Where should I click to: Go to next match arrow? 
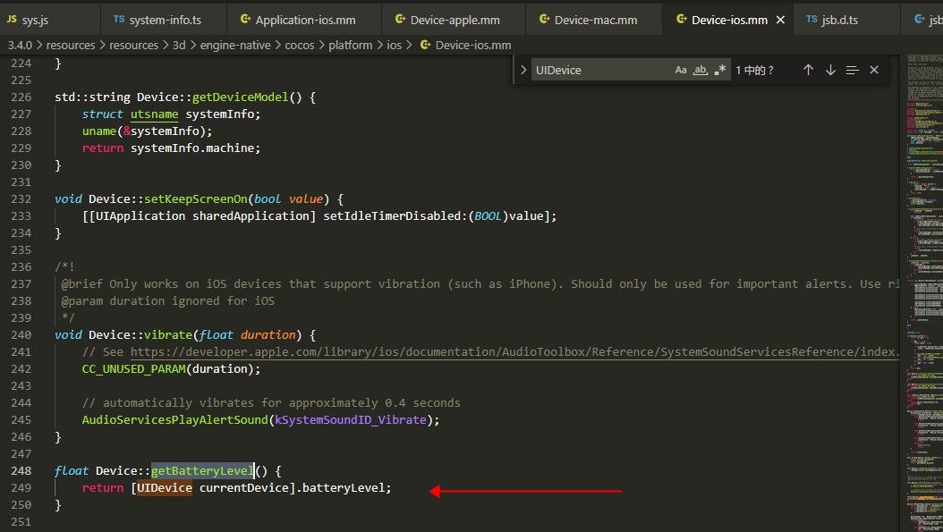tap(830, 70)
